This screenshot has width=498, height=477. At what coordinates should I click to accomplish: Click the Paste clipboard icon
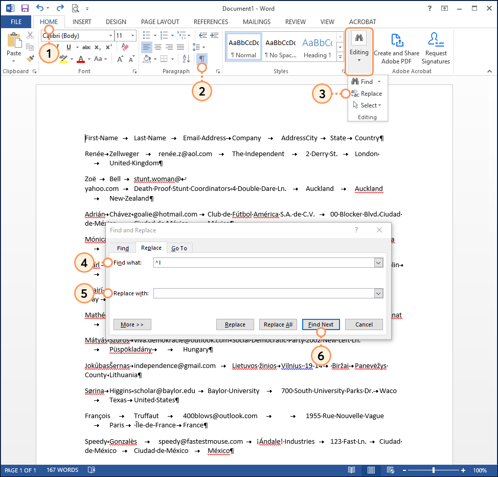pos(14,41)
